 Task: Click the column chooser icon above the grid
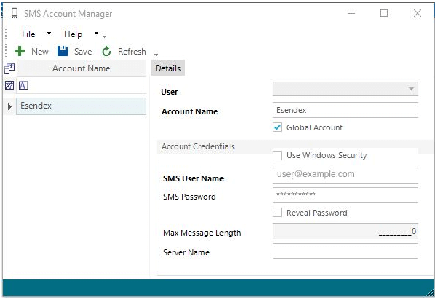click(x=9, y=68)
